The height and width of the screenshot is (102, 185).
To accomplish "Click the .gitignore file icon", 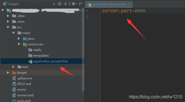I will coord(14,78).
